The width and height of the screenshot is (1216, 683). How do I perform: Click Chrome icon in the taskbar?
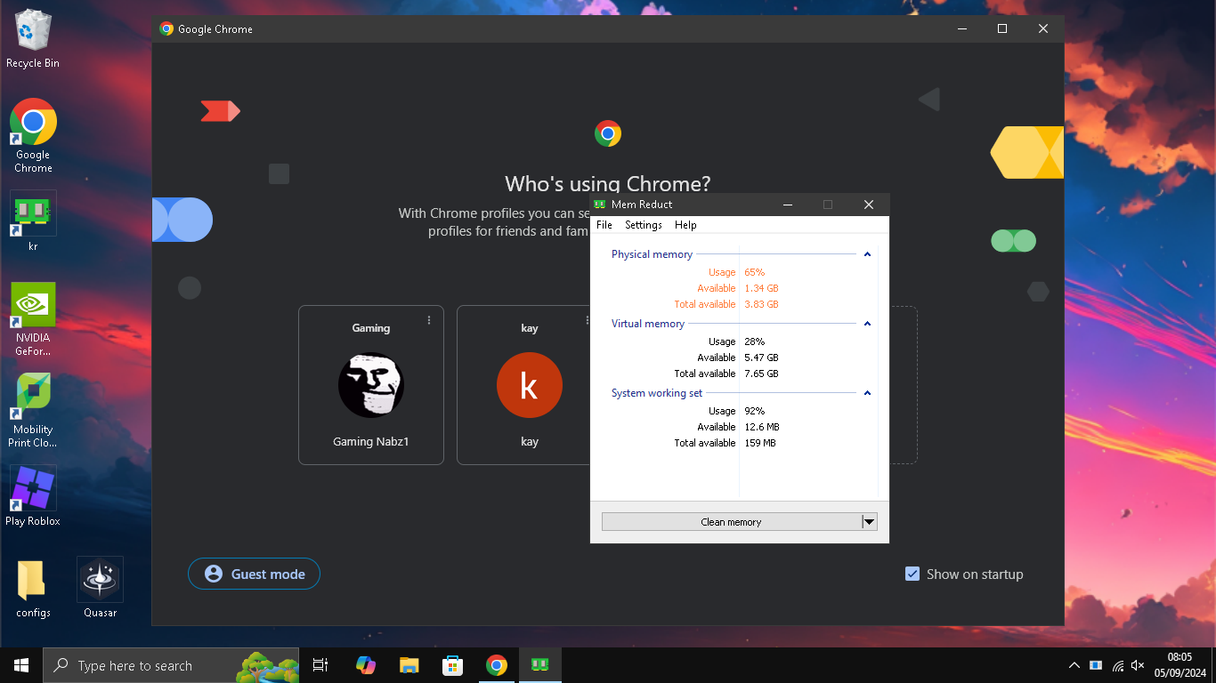(496, 665)
